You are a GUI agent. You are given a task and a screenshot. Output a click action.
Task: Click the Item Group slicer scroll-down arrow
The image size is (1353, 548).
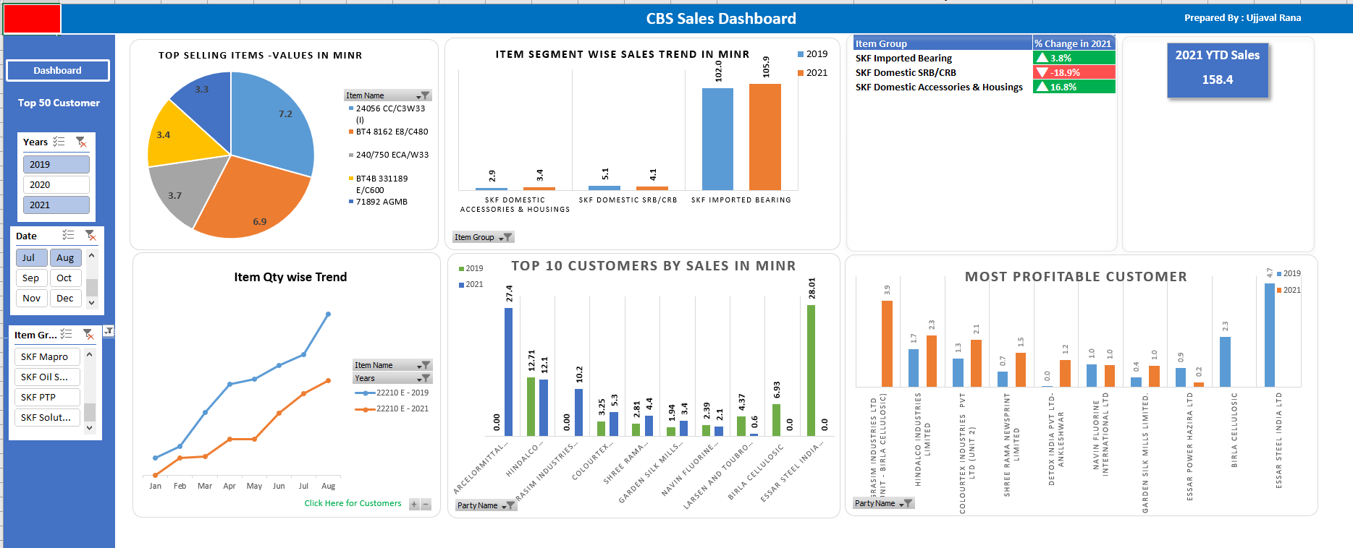89,427
